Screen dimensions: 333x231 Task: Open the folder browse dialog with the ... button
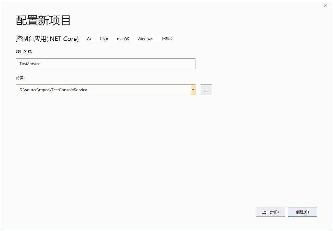tap(206, 90)
